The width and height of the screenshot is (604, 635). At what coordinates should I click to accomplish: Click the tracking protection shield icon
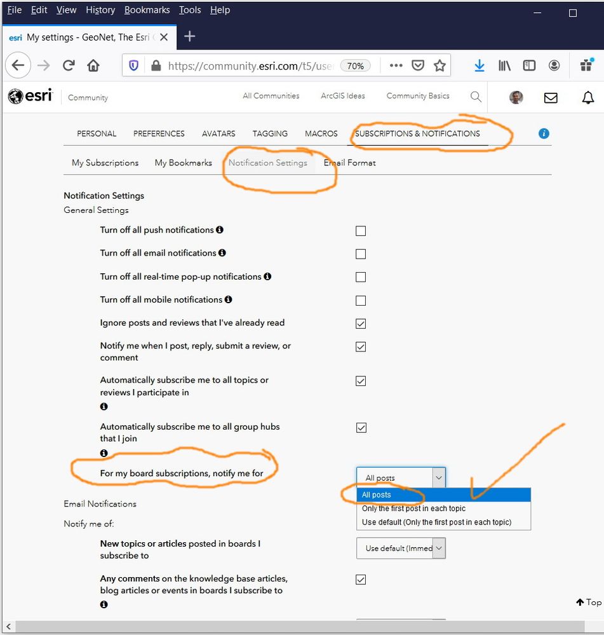pos(133,65)
